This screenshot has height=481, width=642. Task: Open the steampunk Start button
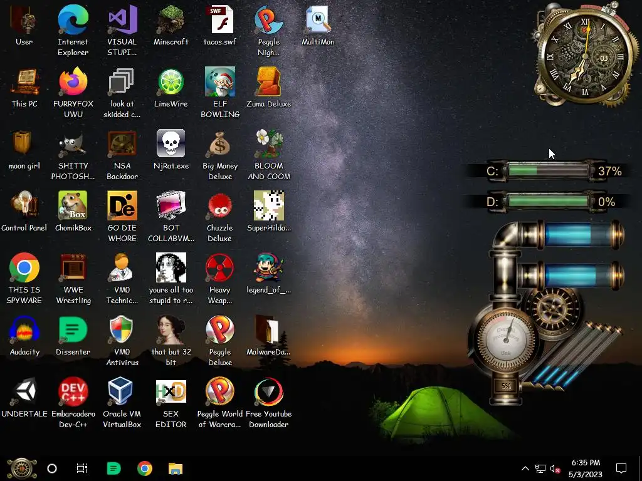tap(22, 468)
